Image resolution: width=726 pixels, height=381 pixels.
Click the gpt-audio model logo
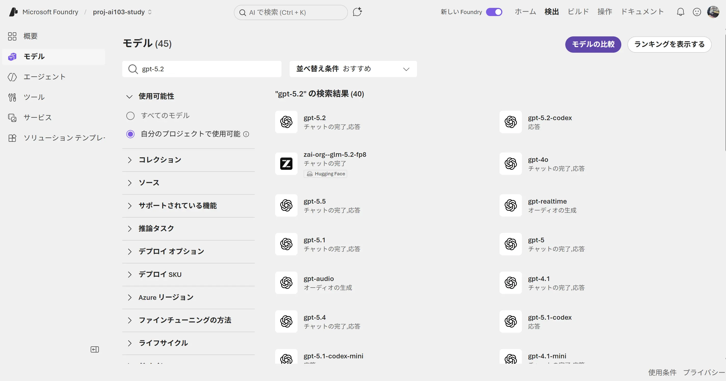pos(286,283)
